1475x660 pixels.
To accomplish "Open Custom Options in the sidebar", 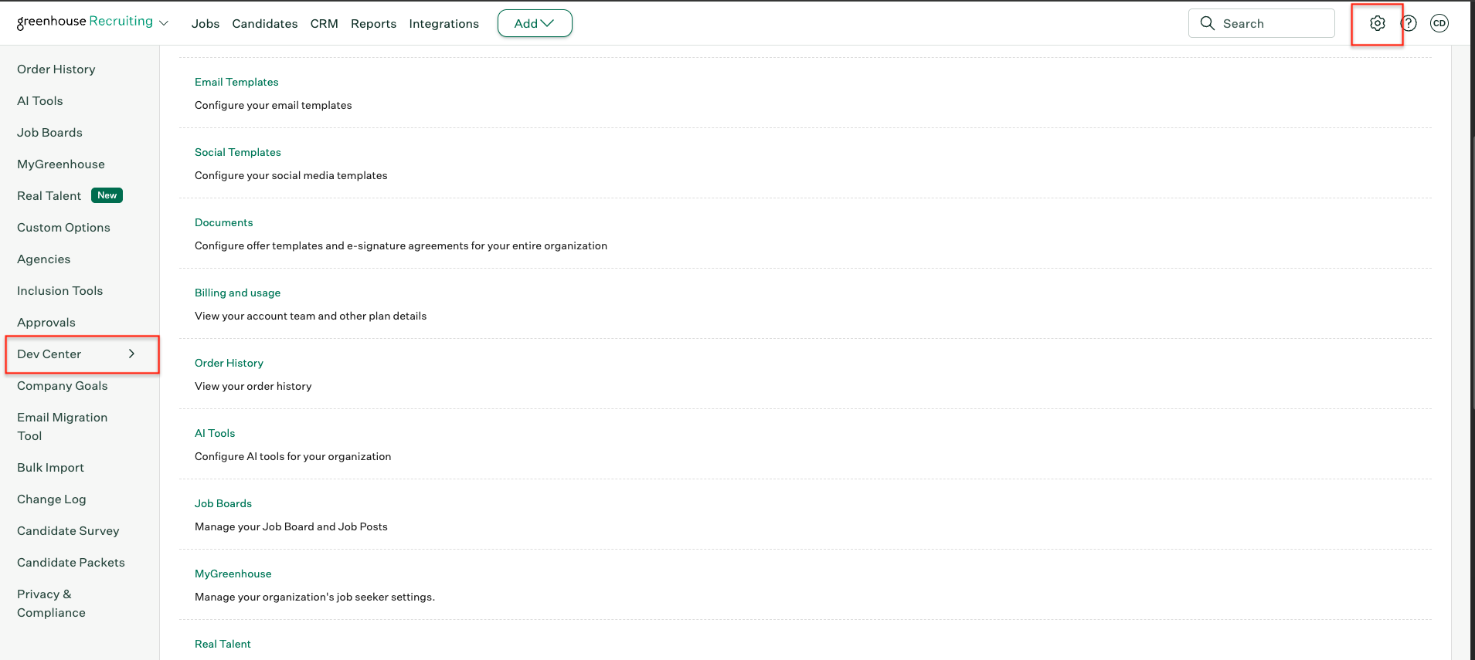I will pos(63,228).
